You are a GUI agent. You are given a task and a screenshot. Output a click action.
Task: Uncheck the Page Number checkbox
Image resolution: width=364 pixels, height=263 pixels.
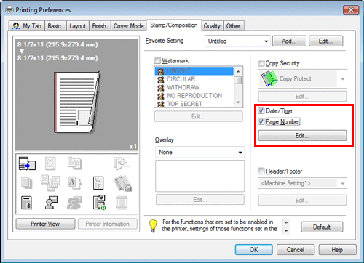261,121
